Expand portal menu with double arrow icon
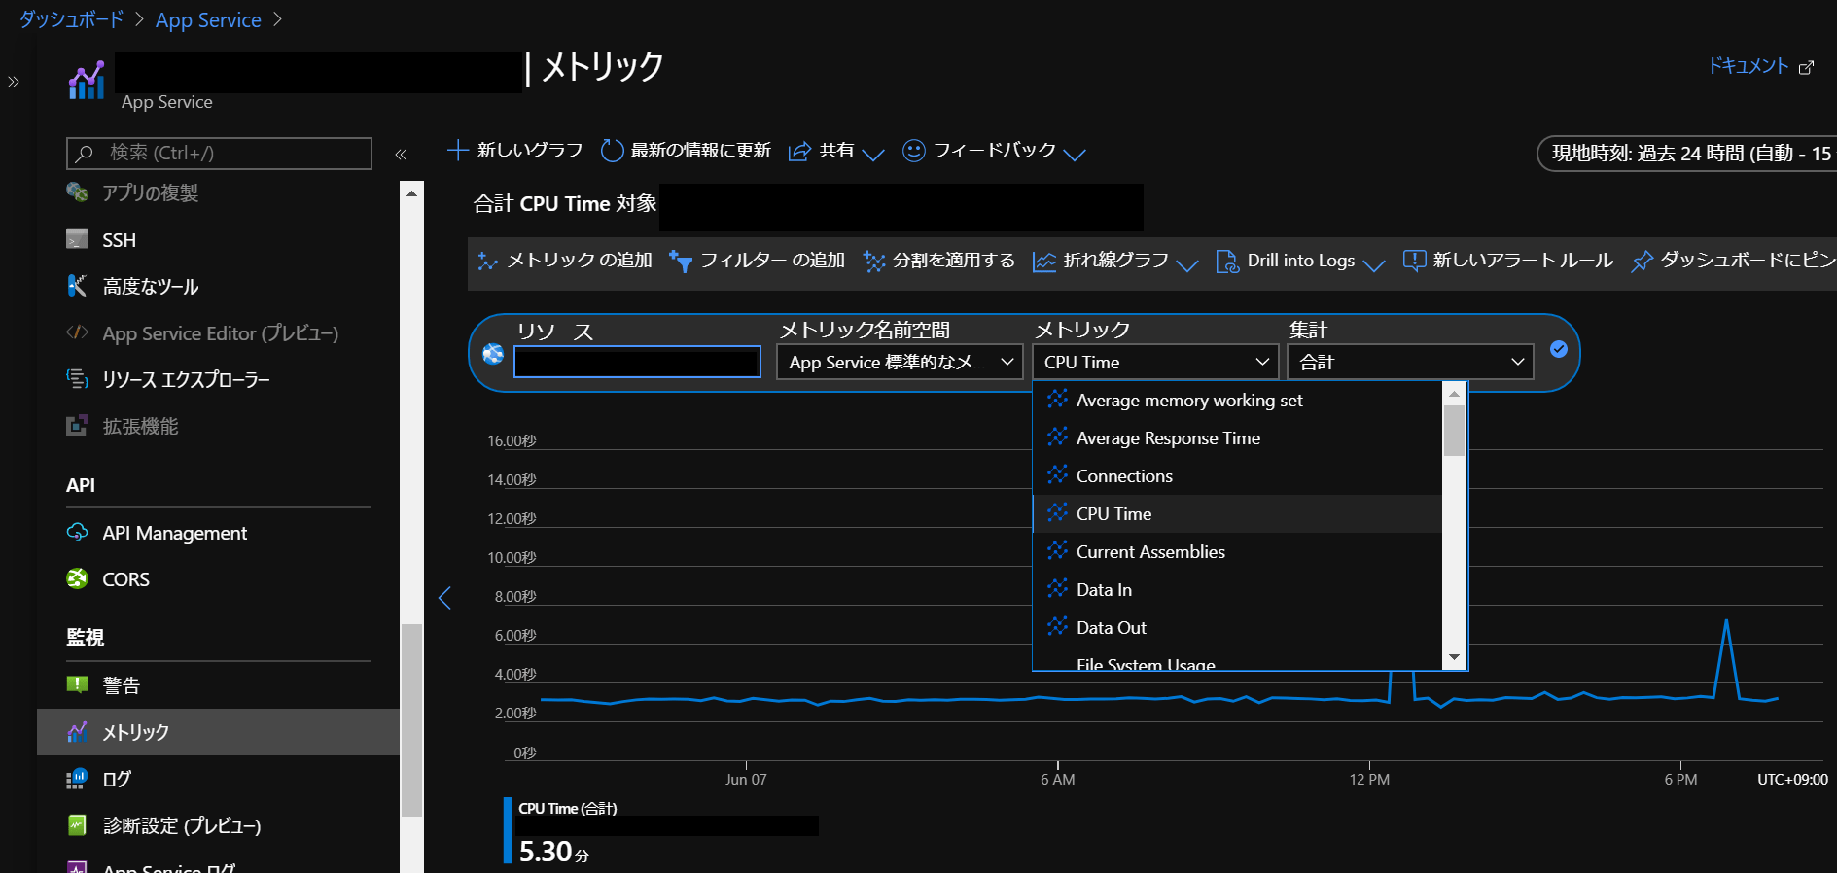The image size is (1837, 873). (x=14, y=82)
